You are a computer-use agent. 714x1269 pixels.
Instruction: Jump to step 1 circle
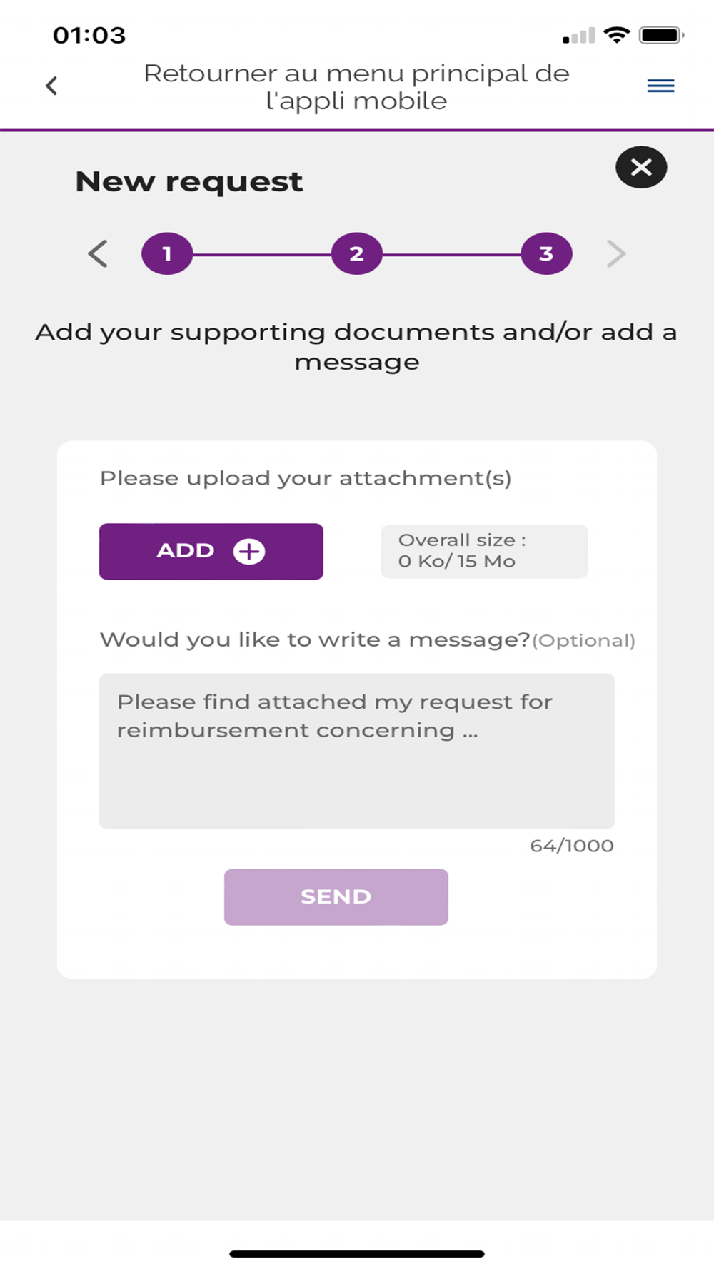tap(167, 253)
